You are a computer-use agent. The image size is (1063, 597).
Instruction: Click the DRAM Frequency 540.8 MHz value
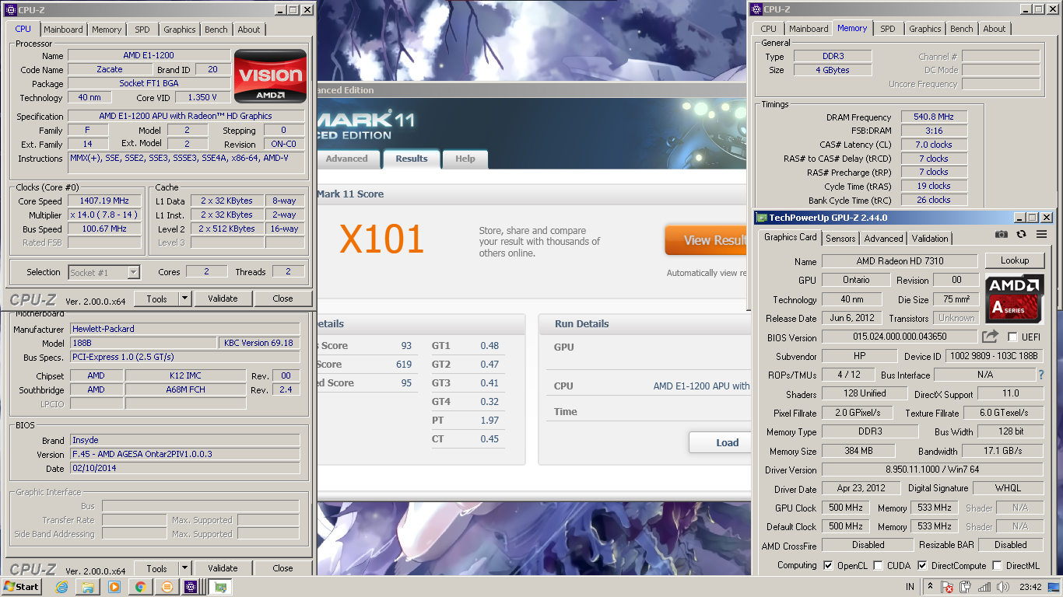pos(934,117)
